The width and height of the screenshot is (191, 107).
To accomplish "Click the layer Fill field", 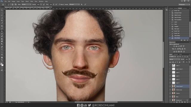I will click(x=187, y=62).
